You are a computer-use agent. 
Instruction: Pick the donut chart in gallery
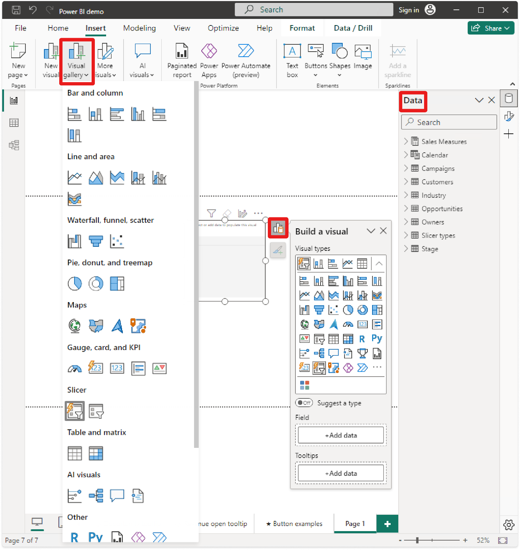96,284
